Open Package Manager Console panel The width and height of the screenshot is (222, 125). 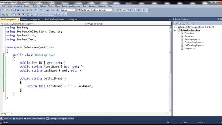tap(60, 119)
